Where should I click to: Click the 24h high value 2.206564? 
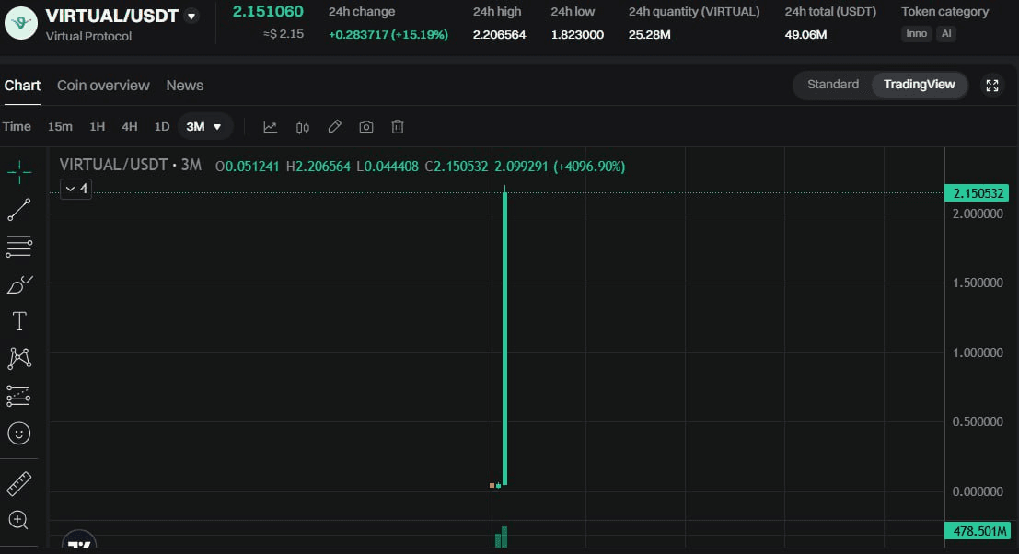coord(499,34)
